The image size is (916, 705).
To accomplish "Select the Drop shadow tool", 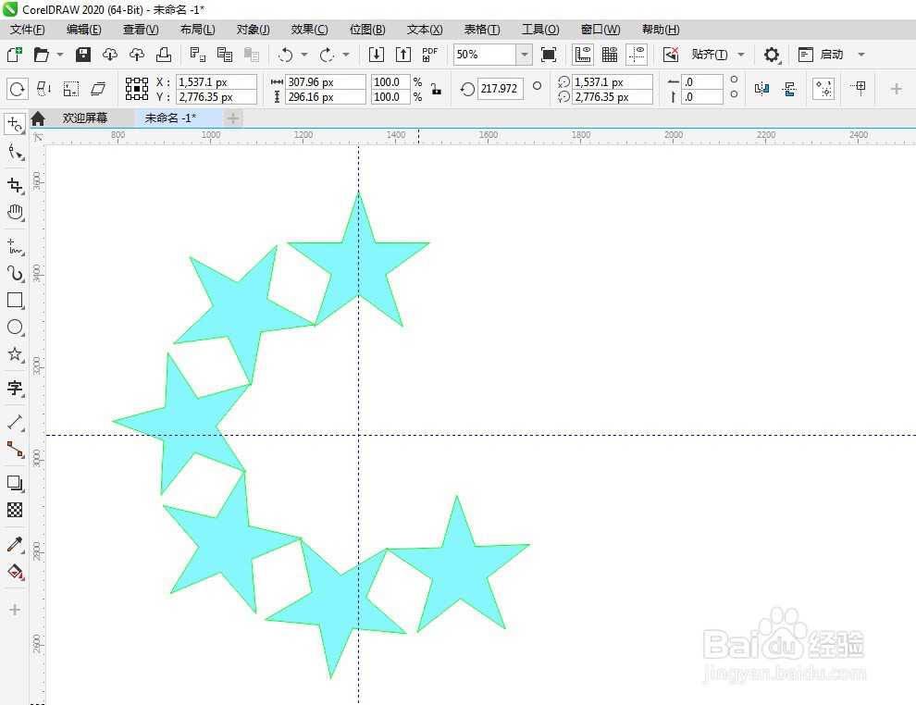I will pos(15,483).
